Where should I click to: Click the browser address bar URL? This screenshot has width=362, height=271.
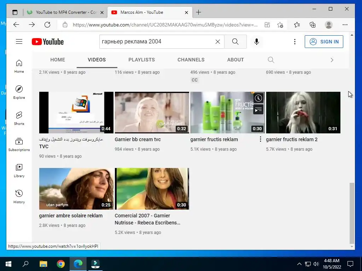[165, 25]
